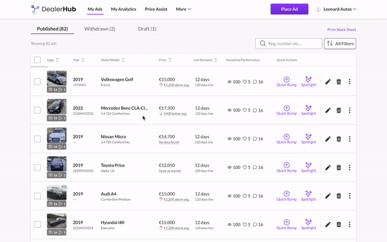Click Quick Bump for Volkswagen Golf

tap(286, 82)
